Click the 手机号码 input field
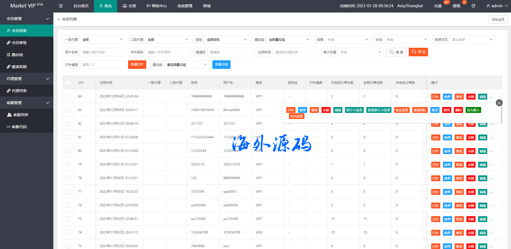 click(168, 52)
